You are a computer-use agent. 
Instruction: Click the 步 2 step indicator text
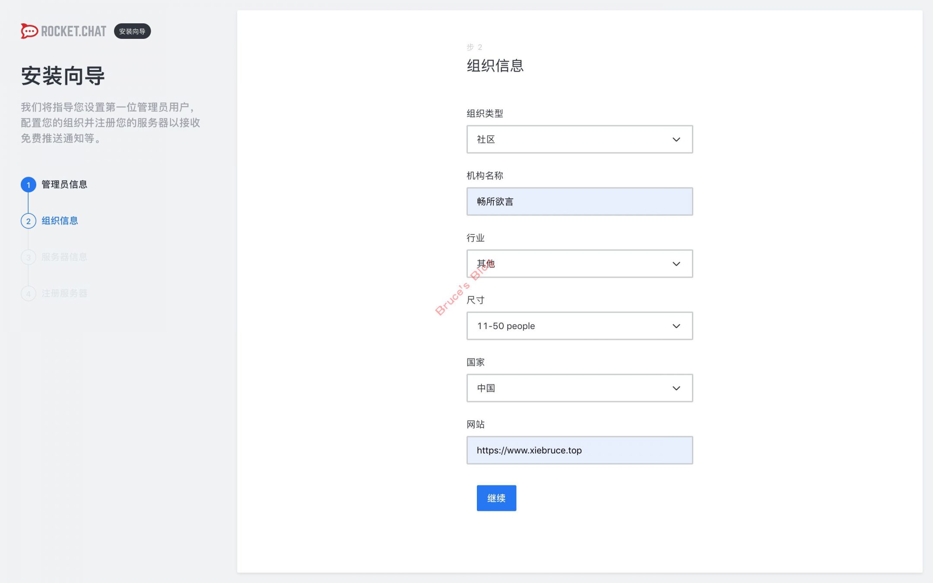(x=474, y=47)
